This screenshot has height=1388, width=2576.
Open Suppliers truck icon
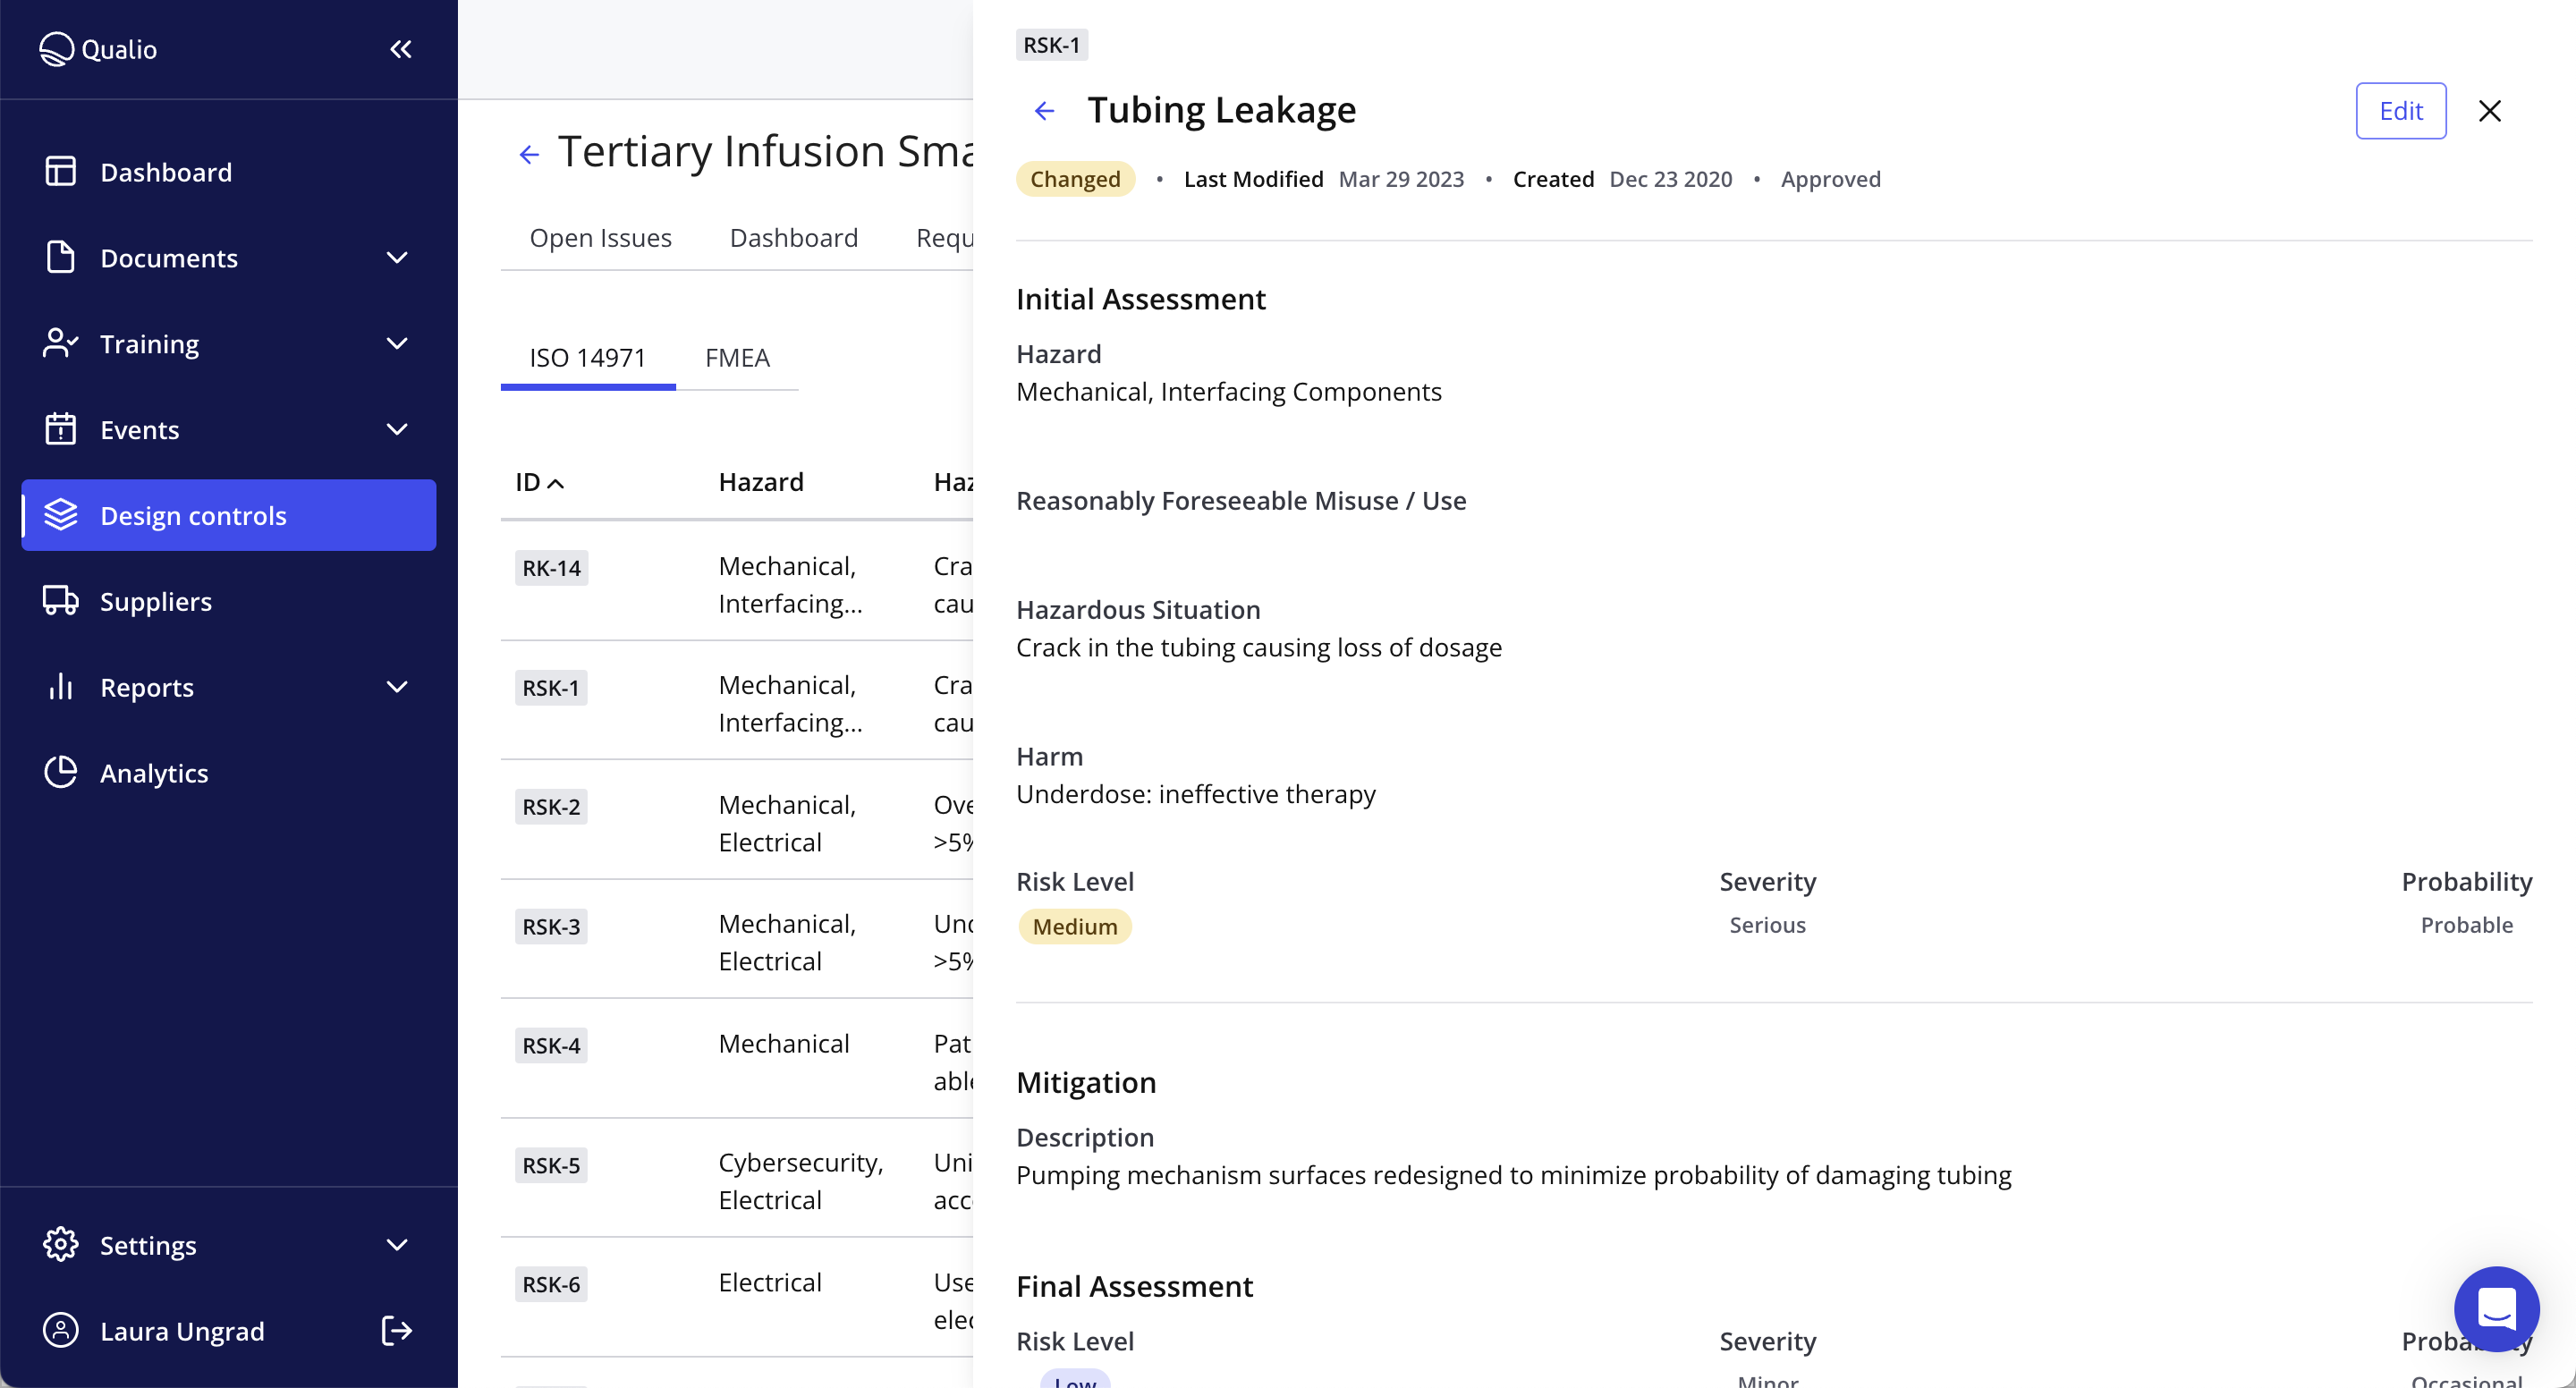60,601
